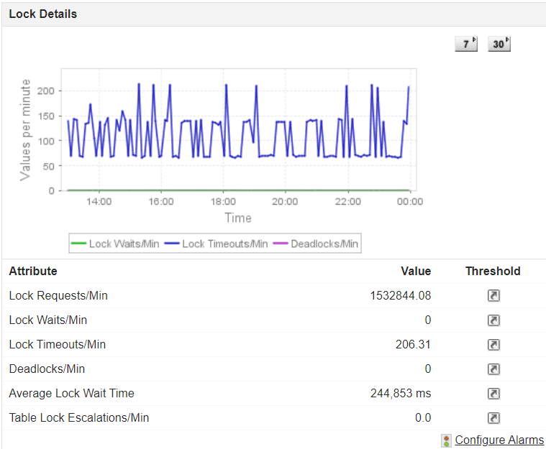The height and width of the screenshot is (449, 546).
Task: Click the Lock Details panel header
Action: pos(43,14)
